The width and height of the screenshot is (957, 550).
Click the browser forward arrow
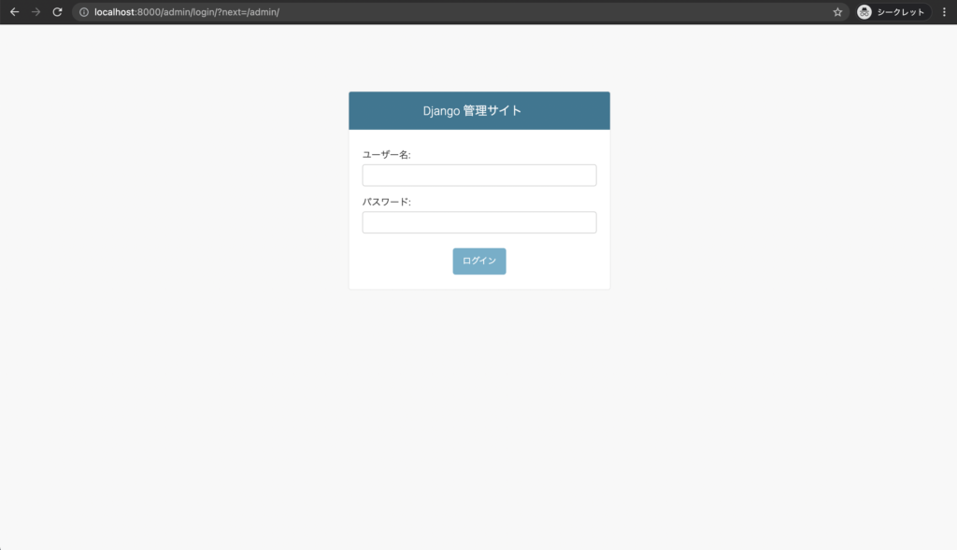(36, 12)
